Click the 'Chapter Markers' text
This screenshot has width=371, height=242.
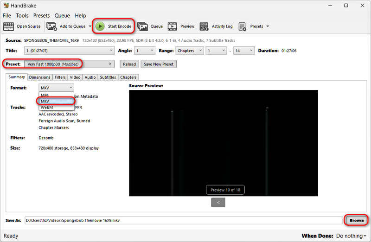54,127
